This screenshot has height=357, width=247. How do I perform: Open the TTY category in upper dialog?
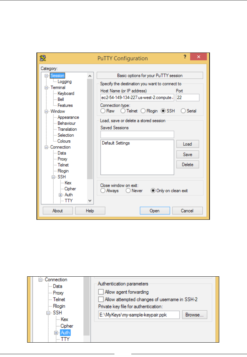click(x=69, y=201)
